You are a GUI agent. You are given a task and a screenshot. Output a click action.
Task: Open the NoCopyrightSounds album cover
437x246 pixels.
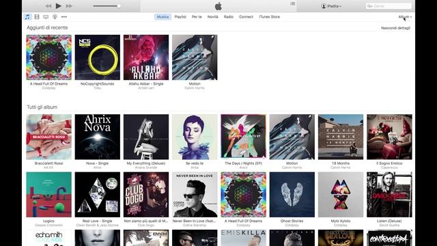[x=98, y=57]
